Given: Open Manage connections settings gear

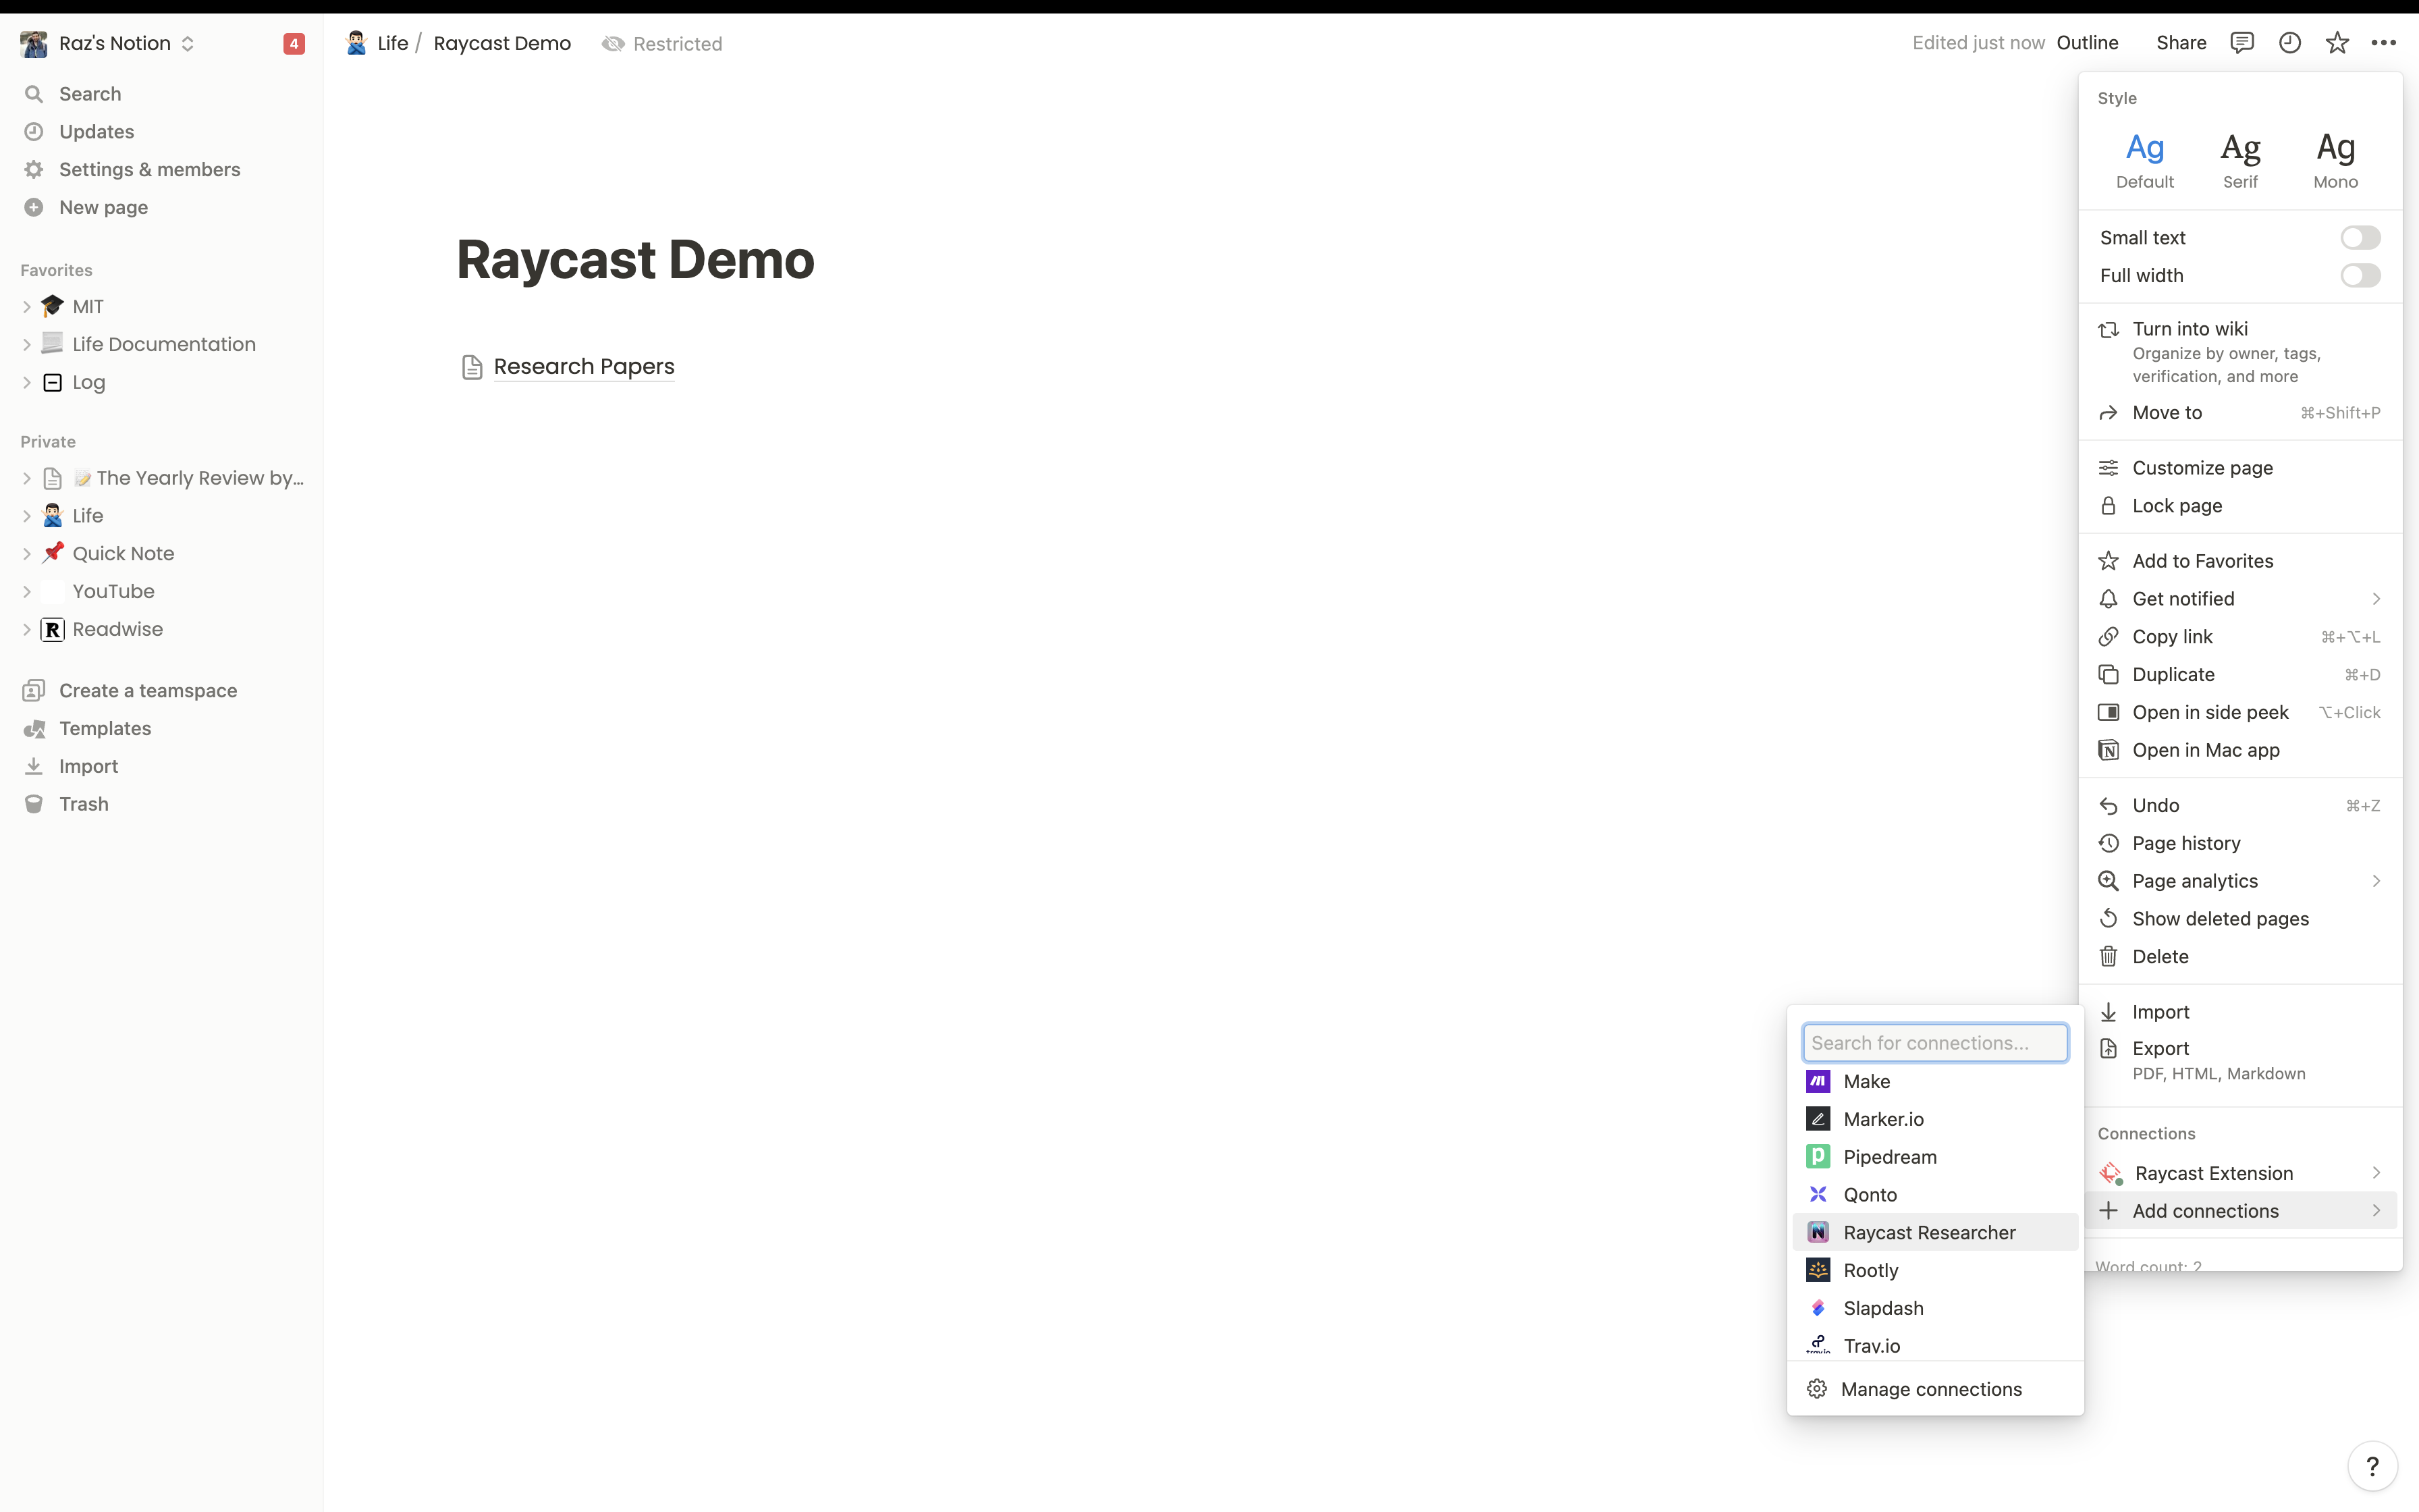Looking at the screenshot, I should point(1817,1388).
